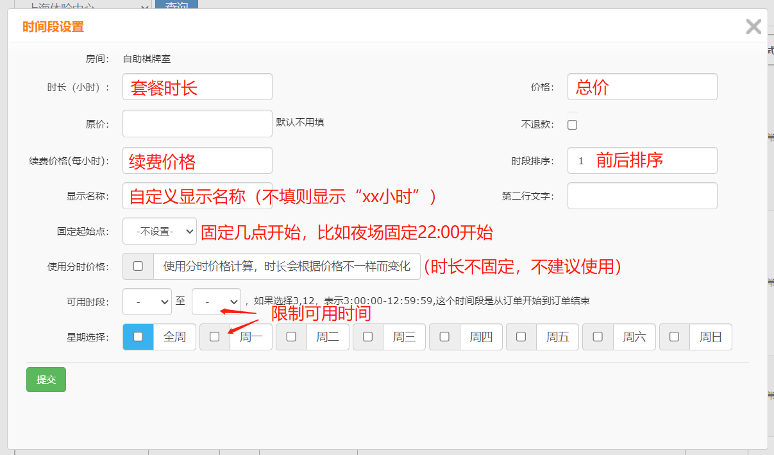Viewport: 774px width, 455px height.
Task: Click the 原价 input field
Action: tap(198, 124)
